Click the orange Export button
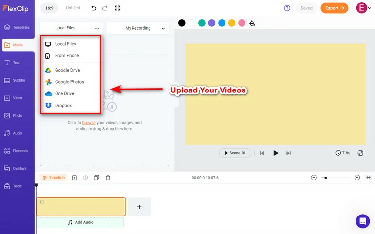This screenshot has height=234, width=375. (335, 8)
